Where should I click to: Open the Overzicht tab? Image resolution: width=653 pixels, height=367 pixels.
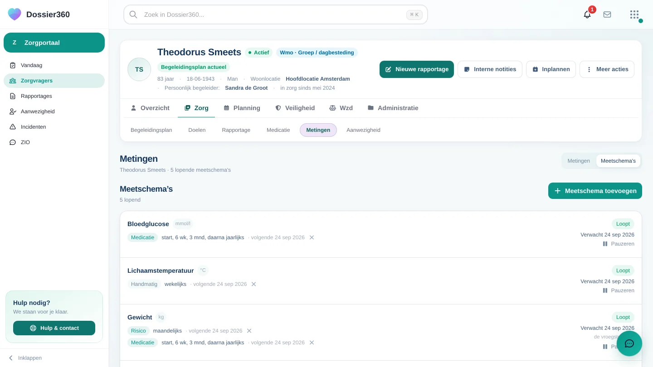(x=150, y=108)
